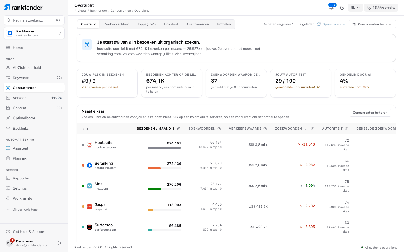
Task: Open the Hootsuite competitor profile
Action: tap(105, 145)
